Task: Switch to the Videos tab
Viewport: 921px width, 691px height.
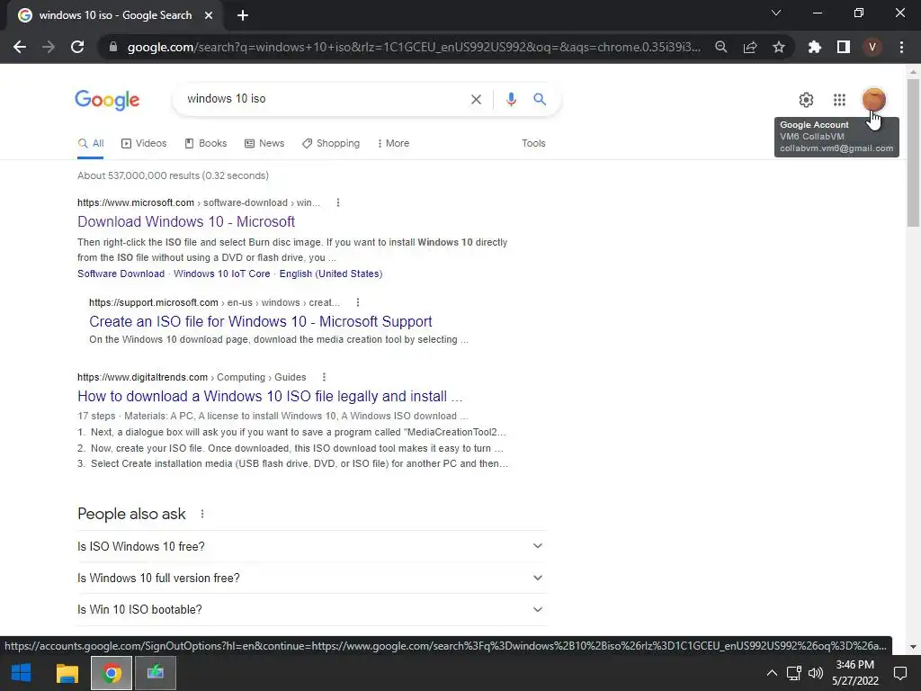Action: [x=144, y=143]
